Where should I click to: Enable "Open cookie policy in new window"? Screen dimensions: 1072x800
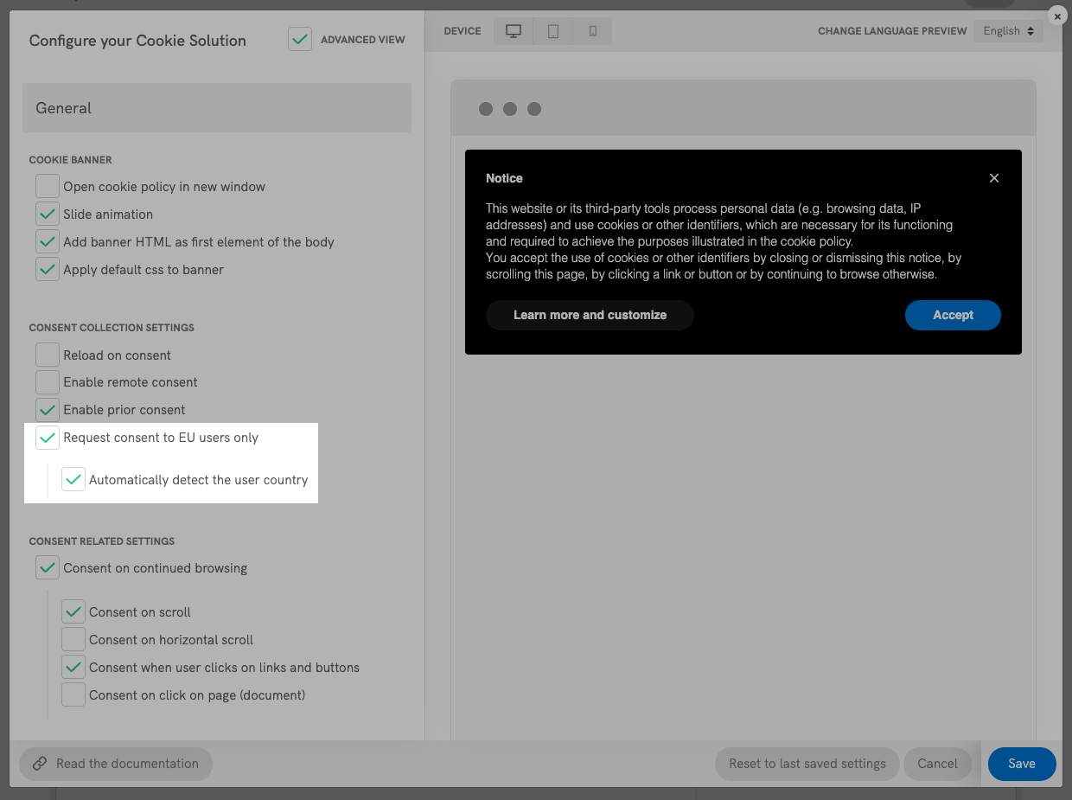pyautogui.click(x=48, y=186)
